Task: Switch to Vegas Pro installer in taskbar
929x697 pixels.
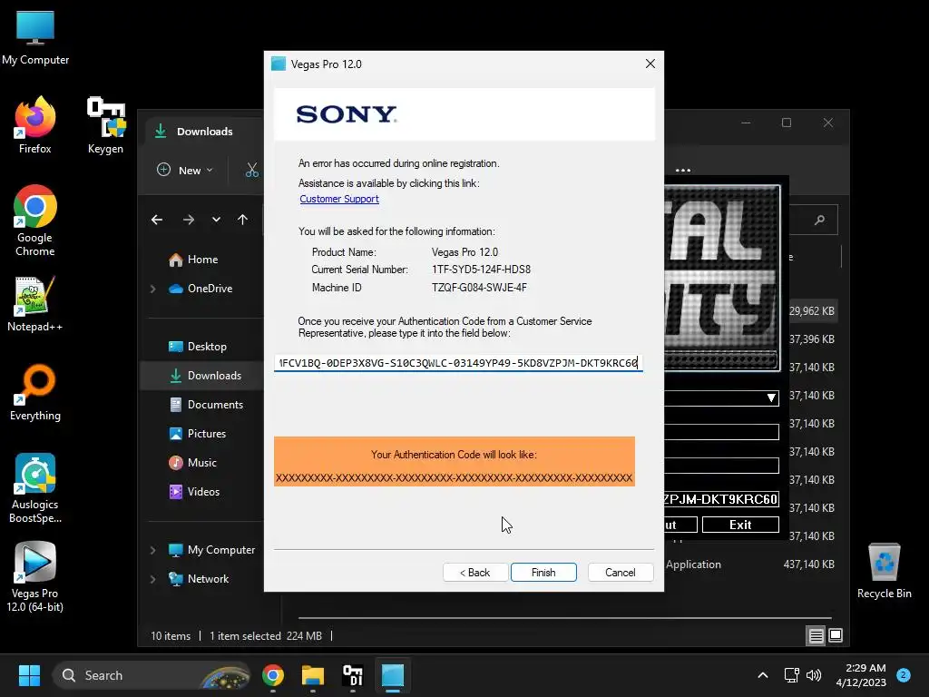Action: (392, 675)
